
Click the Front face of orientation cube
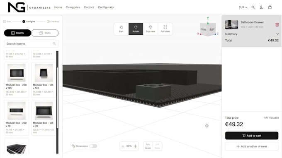204,29
